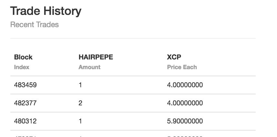Click the XCP column header

point(174,57)
